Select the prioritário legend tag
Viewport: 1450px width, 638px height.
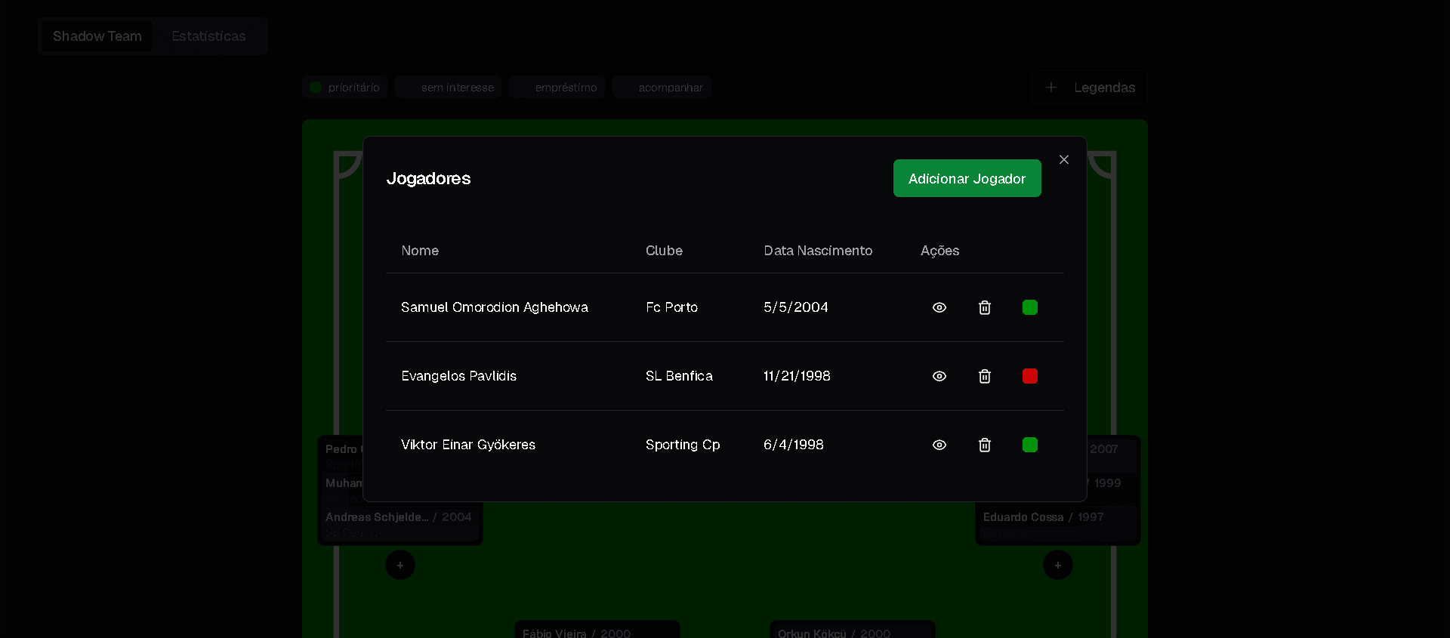click(x=346, y=88)
